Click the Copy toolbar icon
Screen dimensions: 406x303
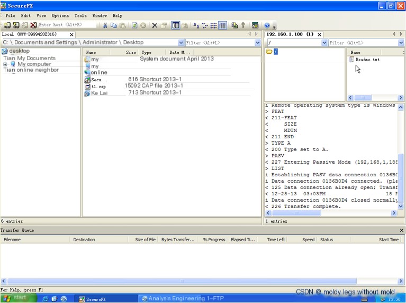[114, 25]
